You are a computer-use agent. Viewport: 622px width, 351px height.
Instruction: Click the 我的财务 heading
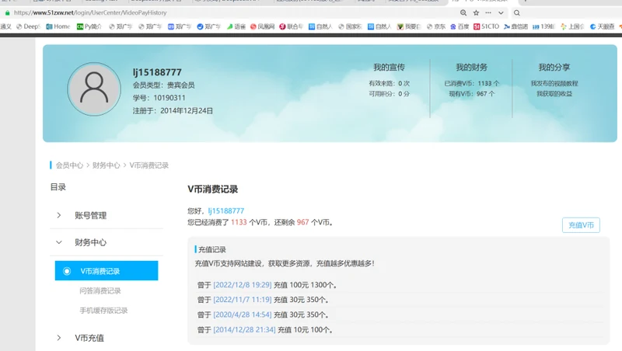pyautogui.click(x=471, y=68)
